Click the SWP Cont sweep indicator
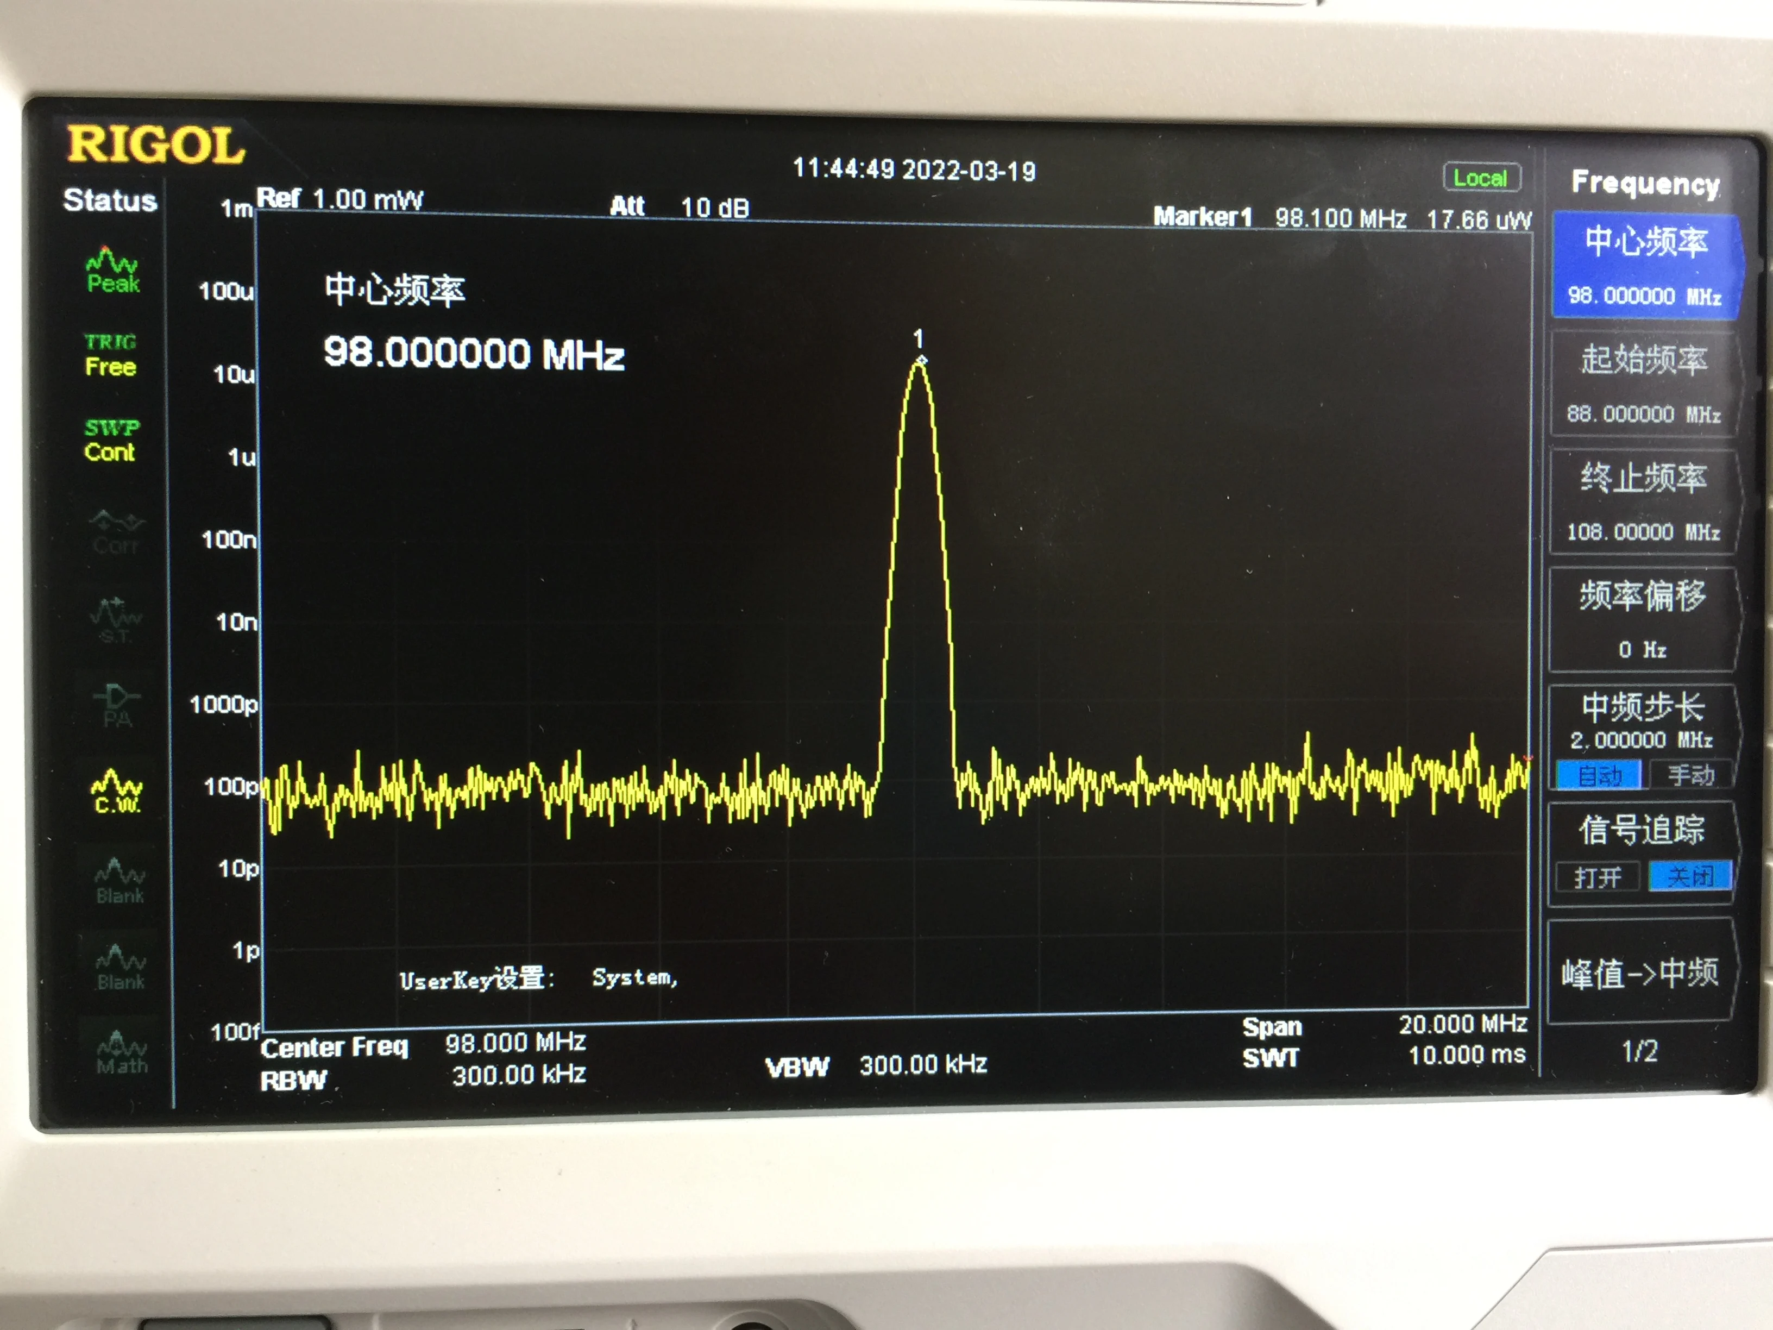The width and height of the screenshot is (1773, 1330). (x=111, y=440)
